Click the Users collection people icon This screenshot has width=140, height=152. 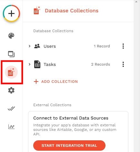click(37, 46)
